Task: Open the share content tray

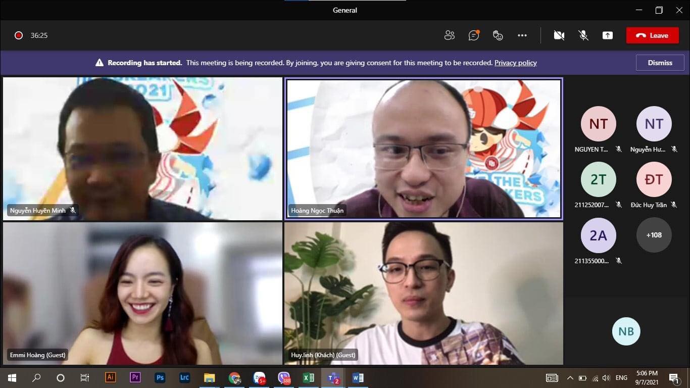Action: coord(608,35)
